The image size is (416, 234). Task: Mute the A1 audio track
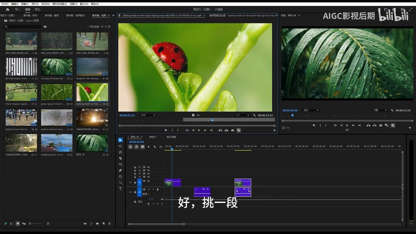tap(149, 189)
